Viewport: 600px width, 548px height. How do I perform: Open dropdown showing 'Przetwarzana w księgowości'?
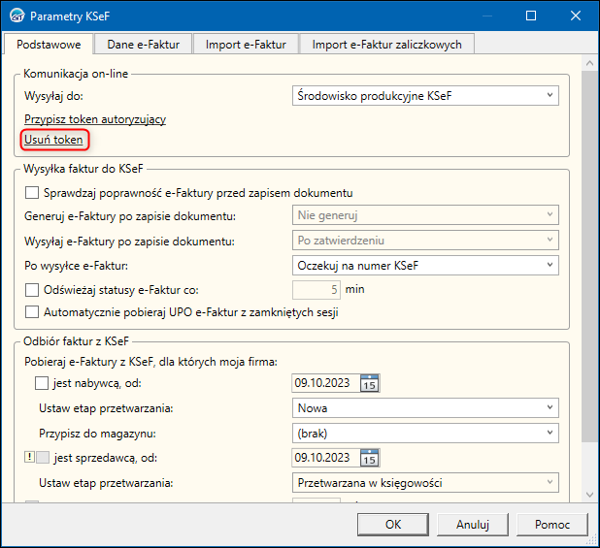(425, 483)
